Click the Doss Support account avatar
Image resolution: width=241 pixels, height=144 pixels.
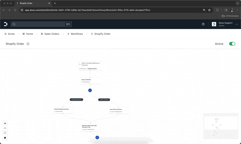[214, 24]
